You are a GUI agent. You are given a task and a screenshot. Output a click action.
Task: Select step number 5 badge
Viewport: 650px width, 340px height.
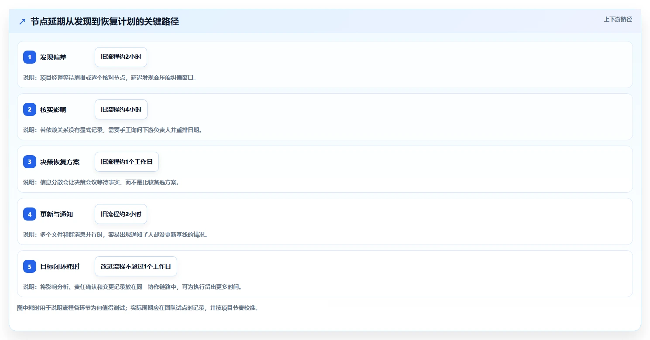point(30,266)
